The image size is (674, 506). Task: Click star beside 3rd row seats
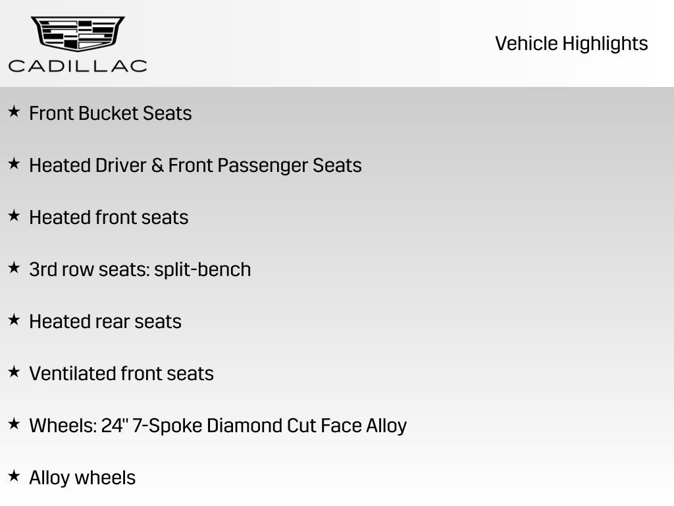point(14,268)
